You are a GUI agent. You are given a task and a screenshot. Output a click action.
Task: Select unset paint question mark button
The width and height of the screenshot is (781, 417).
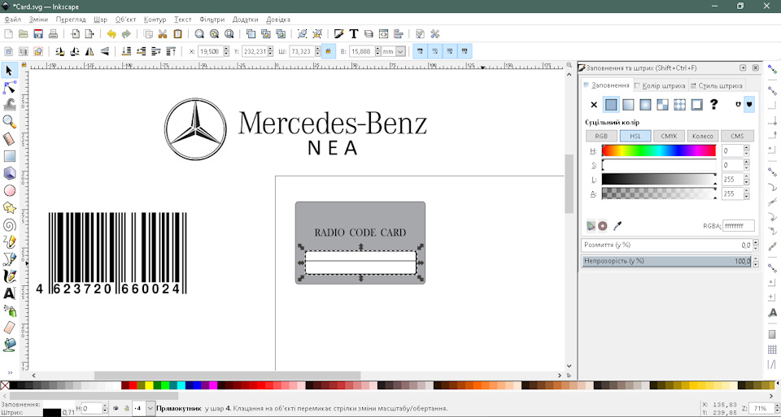[x=713, y=105]
